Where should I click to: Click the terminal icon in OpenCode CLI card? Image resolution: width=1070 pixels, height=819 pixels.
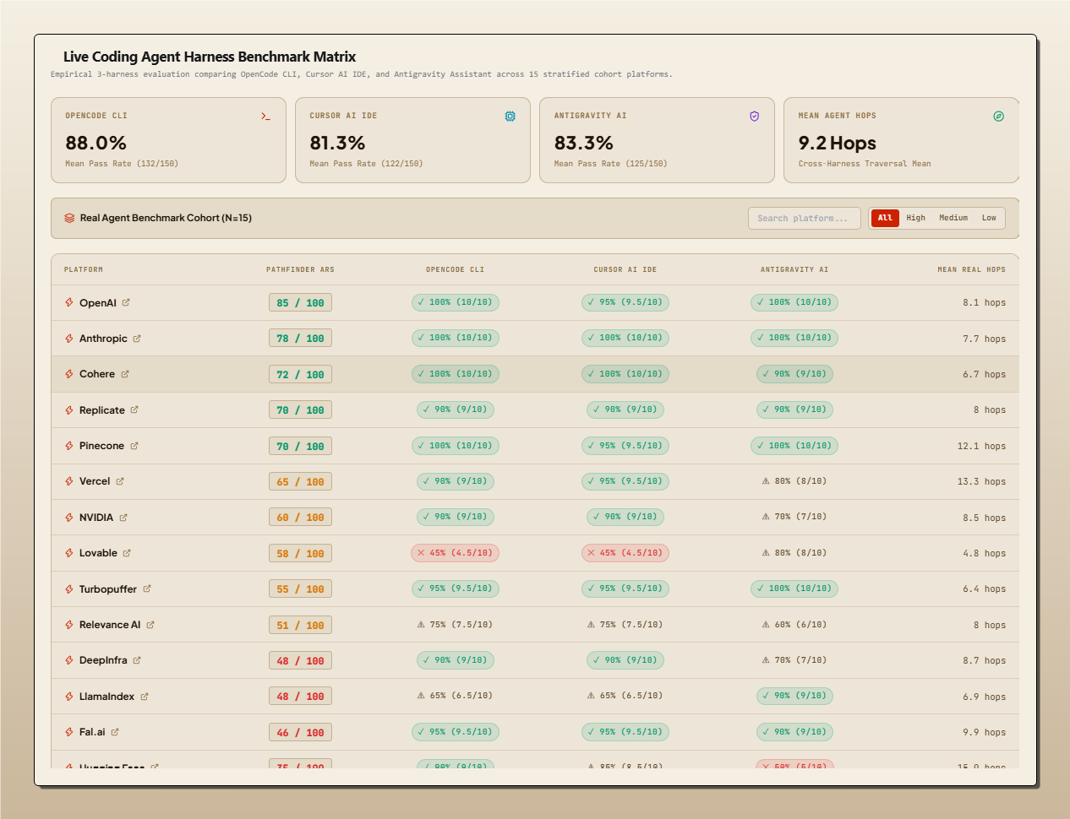pyautogui.click(x=265, y=117)
